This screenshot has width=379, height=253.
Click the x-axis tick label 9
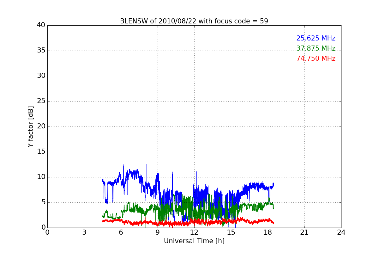[158, 232]
